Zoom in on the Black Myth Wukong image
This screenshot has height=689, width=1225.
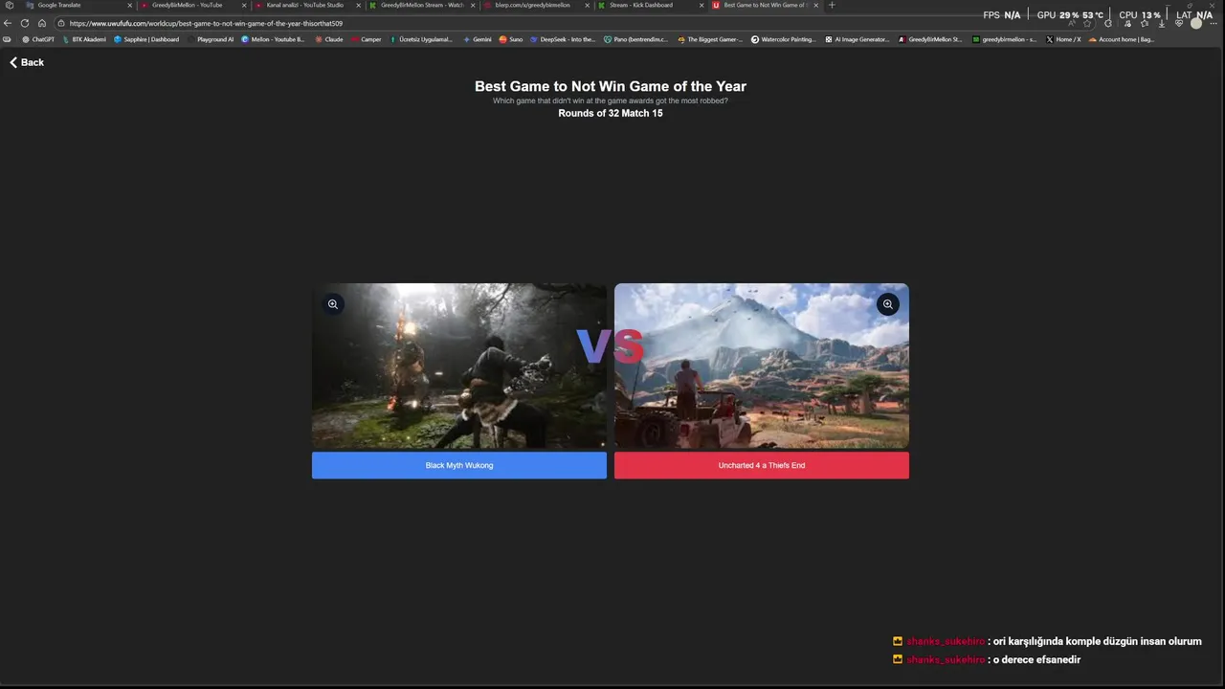tap(333, 304)
